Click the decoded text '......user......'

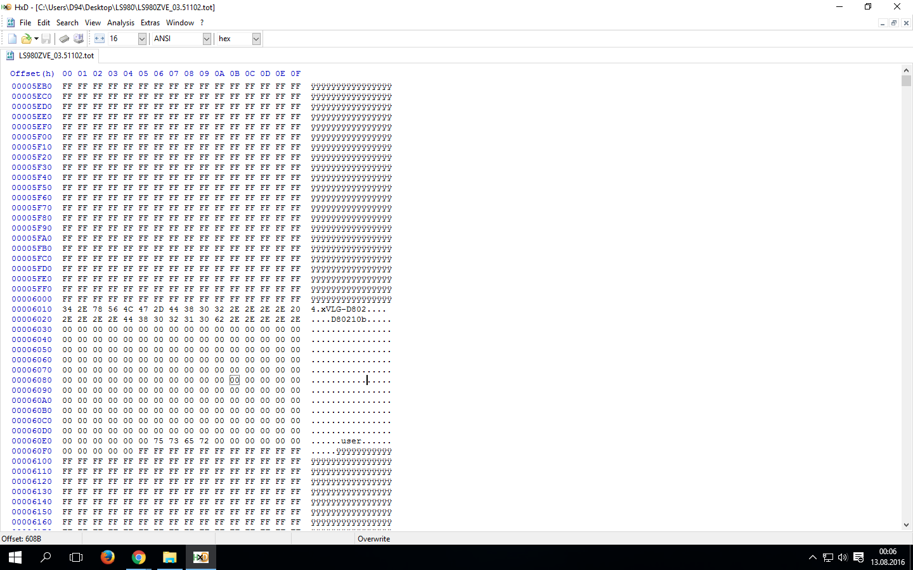tap(351, 441)
